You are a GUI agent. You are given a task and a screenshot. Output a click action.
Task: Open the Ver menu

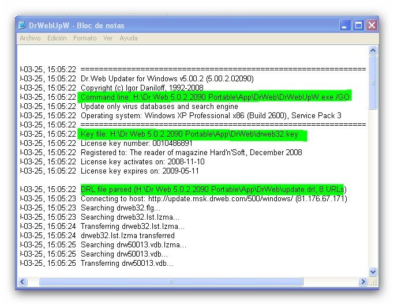coord(108,38)
